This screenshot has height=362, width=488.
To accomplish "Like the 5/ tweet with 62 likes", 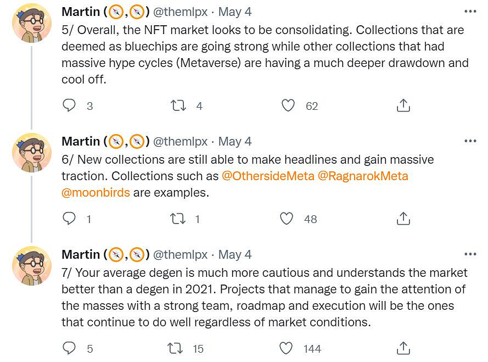I will coord(288,105).
